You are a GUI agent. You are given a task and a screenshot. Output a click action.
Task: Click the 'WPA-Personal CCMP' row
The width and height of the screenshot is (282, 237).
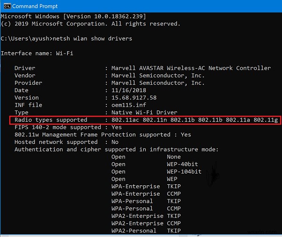click(146, 208)
